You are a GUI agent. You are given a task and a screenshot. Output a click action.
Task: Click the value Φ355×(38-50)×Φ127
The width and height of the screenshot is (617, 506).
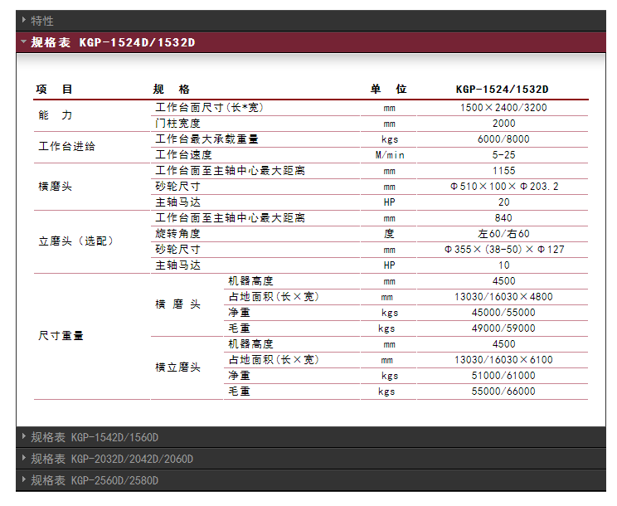(x=504, y=250)
